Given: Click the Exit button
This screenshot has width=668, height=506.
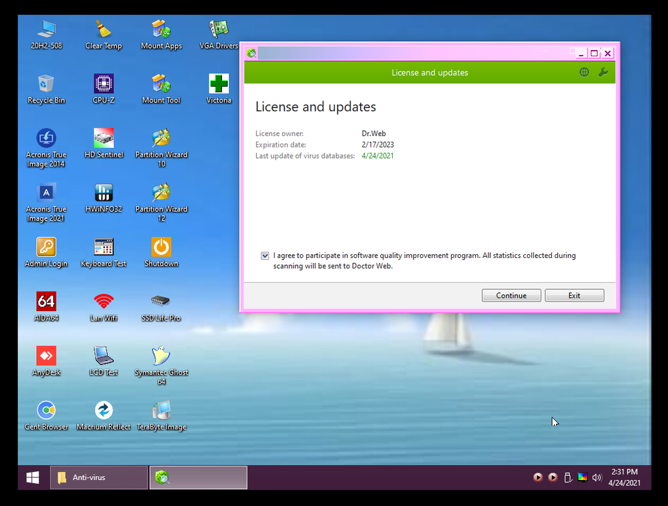Looking at the screenshot, I should click(x=574, y=295).
